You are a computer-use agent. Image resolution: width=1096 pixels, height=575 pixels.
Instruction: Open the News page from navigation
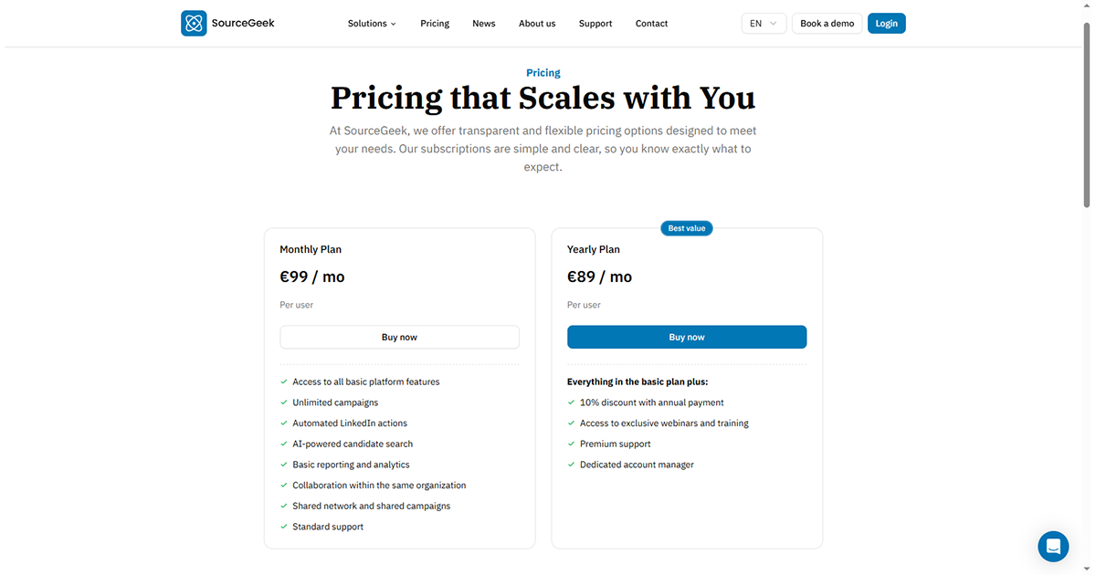pyautogui.click(x=484, y=24)
